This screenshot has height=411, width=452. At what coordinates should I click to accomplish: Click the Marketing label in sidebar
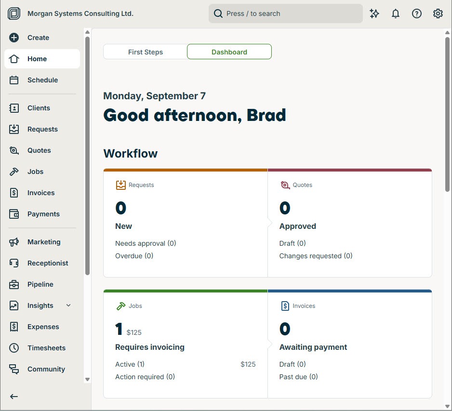pos(44,242)
